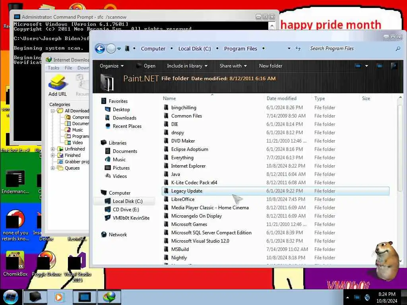This screenshot has height=305, width=407.
Task: Click Desktop in Favorites sidebar
Action: (121, 110)
